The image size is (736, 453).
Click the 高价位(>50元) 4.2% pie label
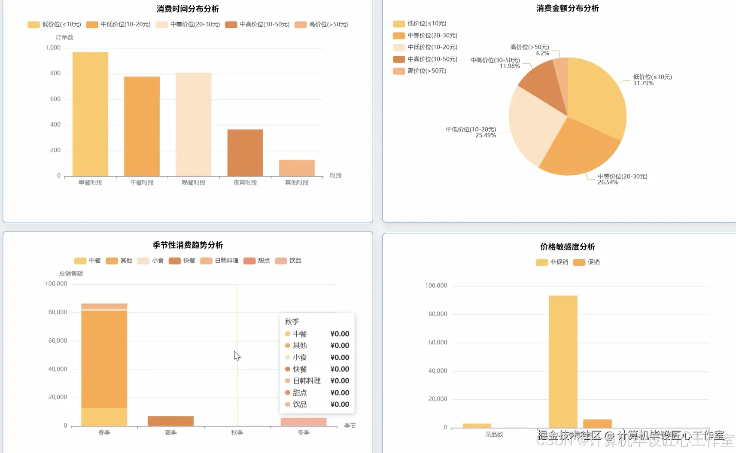pos(530,50)
